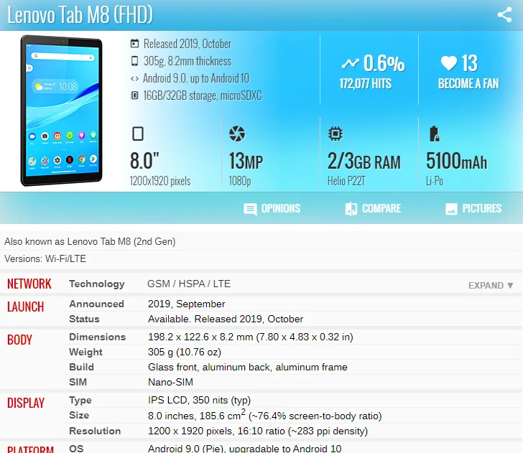Click the display Size spec label

click(x=79, y=416)
